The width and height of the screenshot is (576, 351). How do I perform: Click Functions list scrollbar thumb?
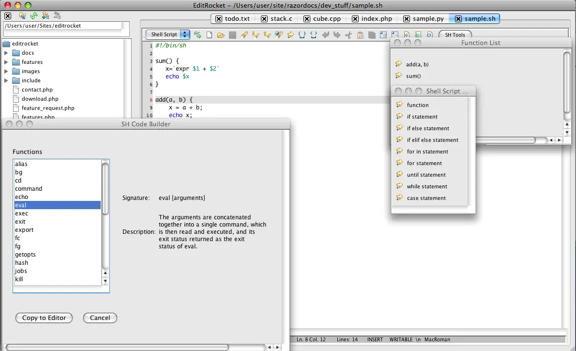[x=105, y=189]
